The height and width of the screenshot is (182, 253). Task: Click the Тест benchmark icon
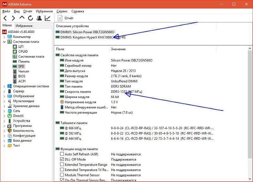pos(10,146)
